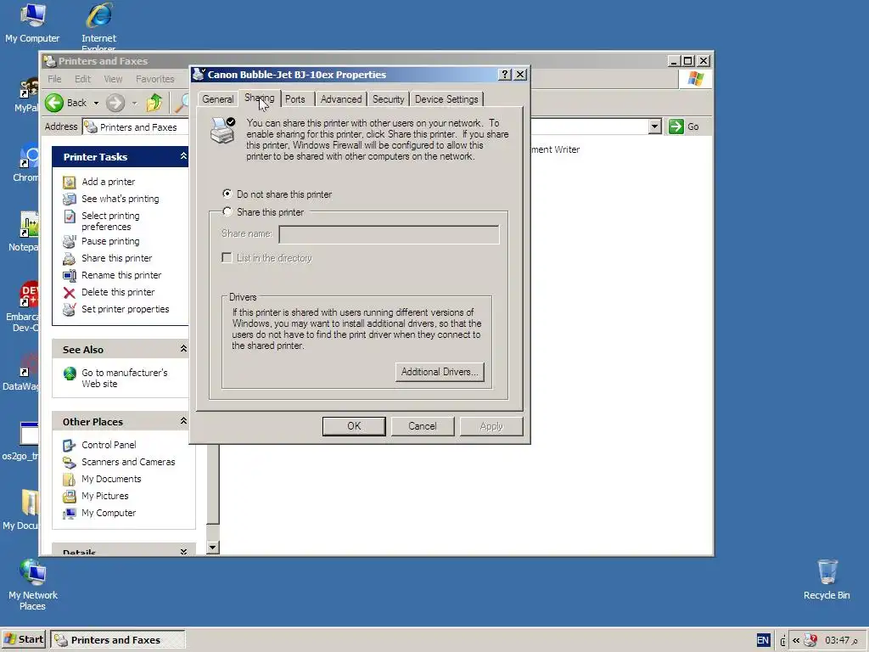Collapse the See Also panel
This screenshot has height=652, width=869.
(x=183, y=349)
